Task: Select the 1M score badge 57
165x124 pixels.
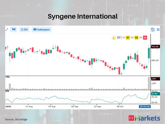Action: pos(128,38)
